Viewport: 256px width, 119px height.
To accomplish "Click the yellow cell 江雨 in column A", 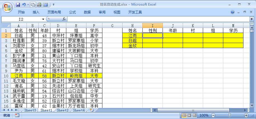I will pos(19,76).
